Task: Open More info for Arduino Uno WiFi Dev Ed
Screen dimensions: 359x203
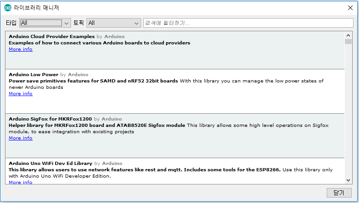Action: coord(20,182)
